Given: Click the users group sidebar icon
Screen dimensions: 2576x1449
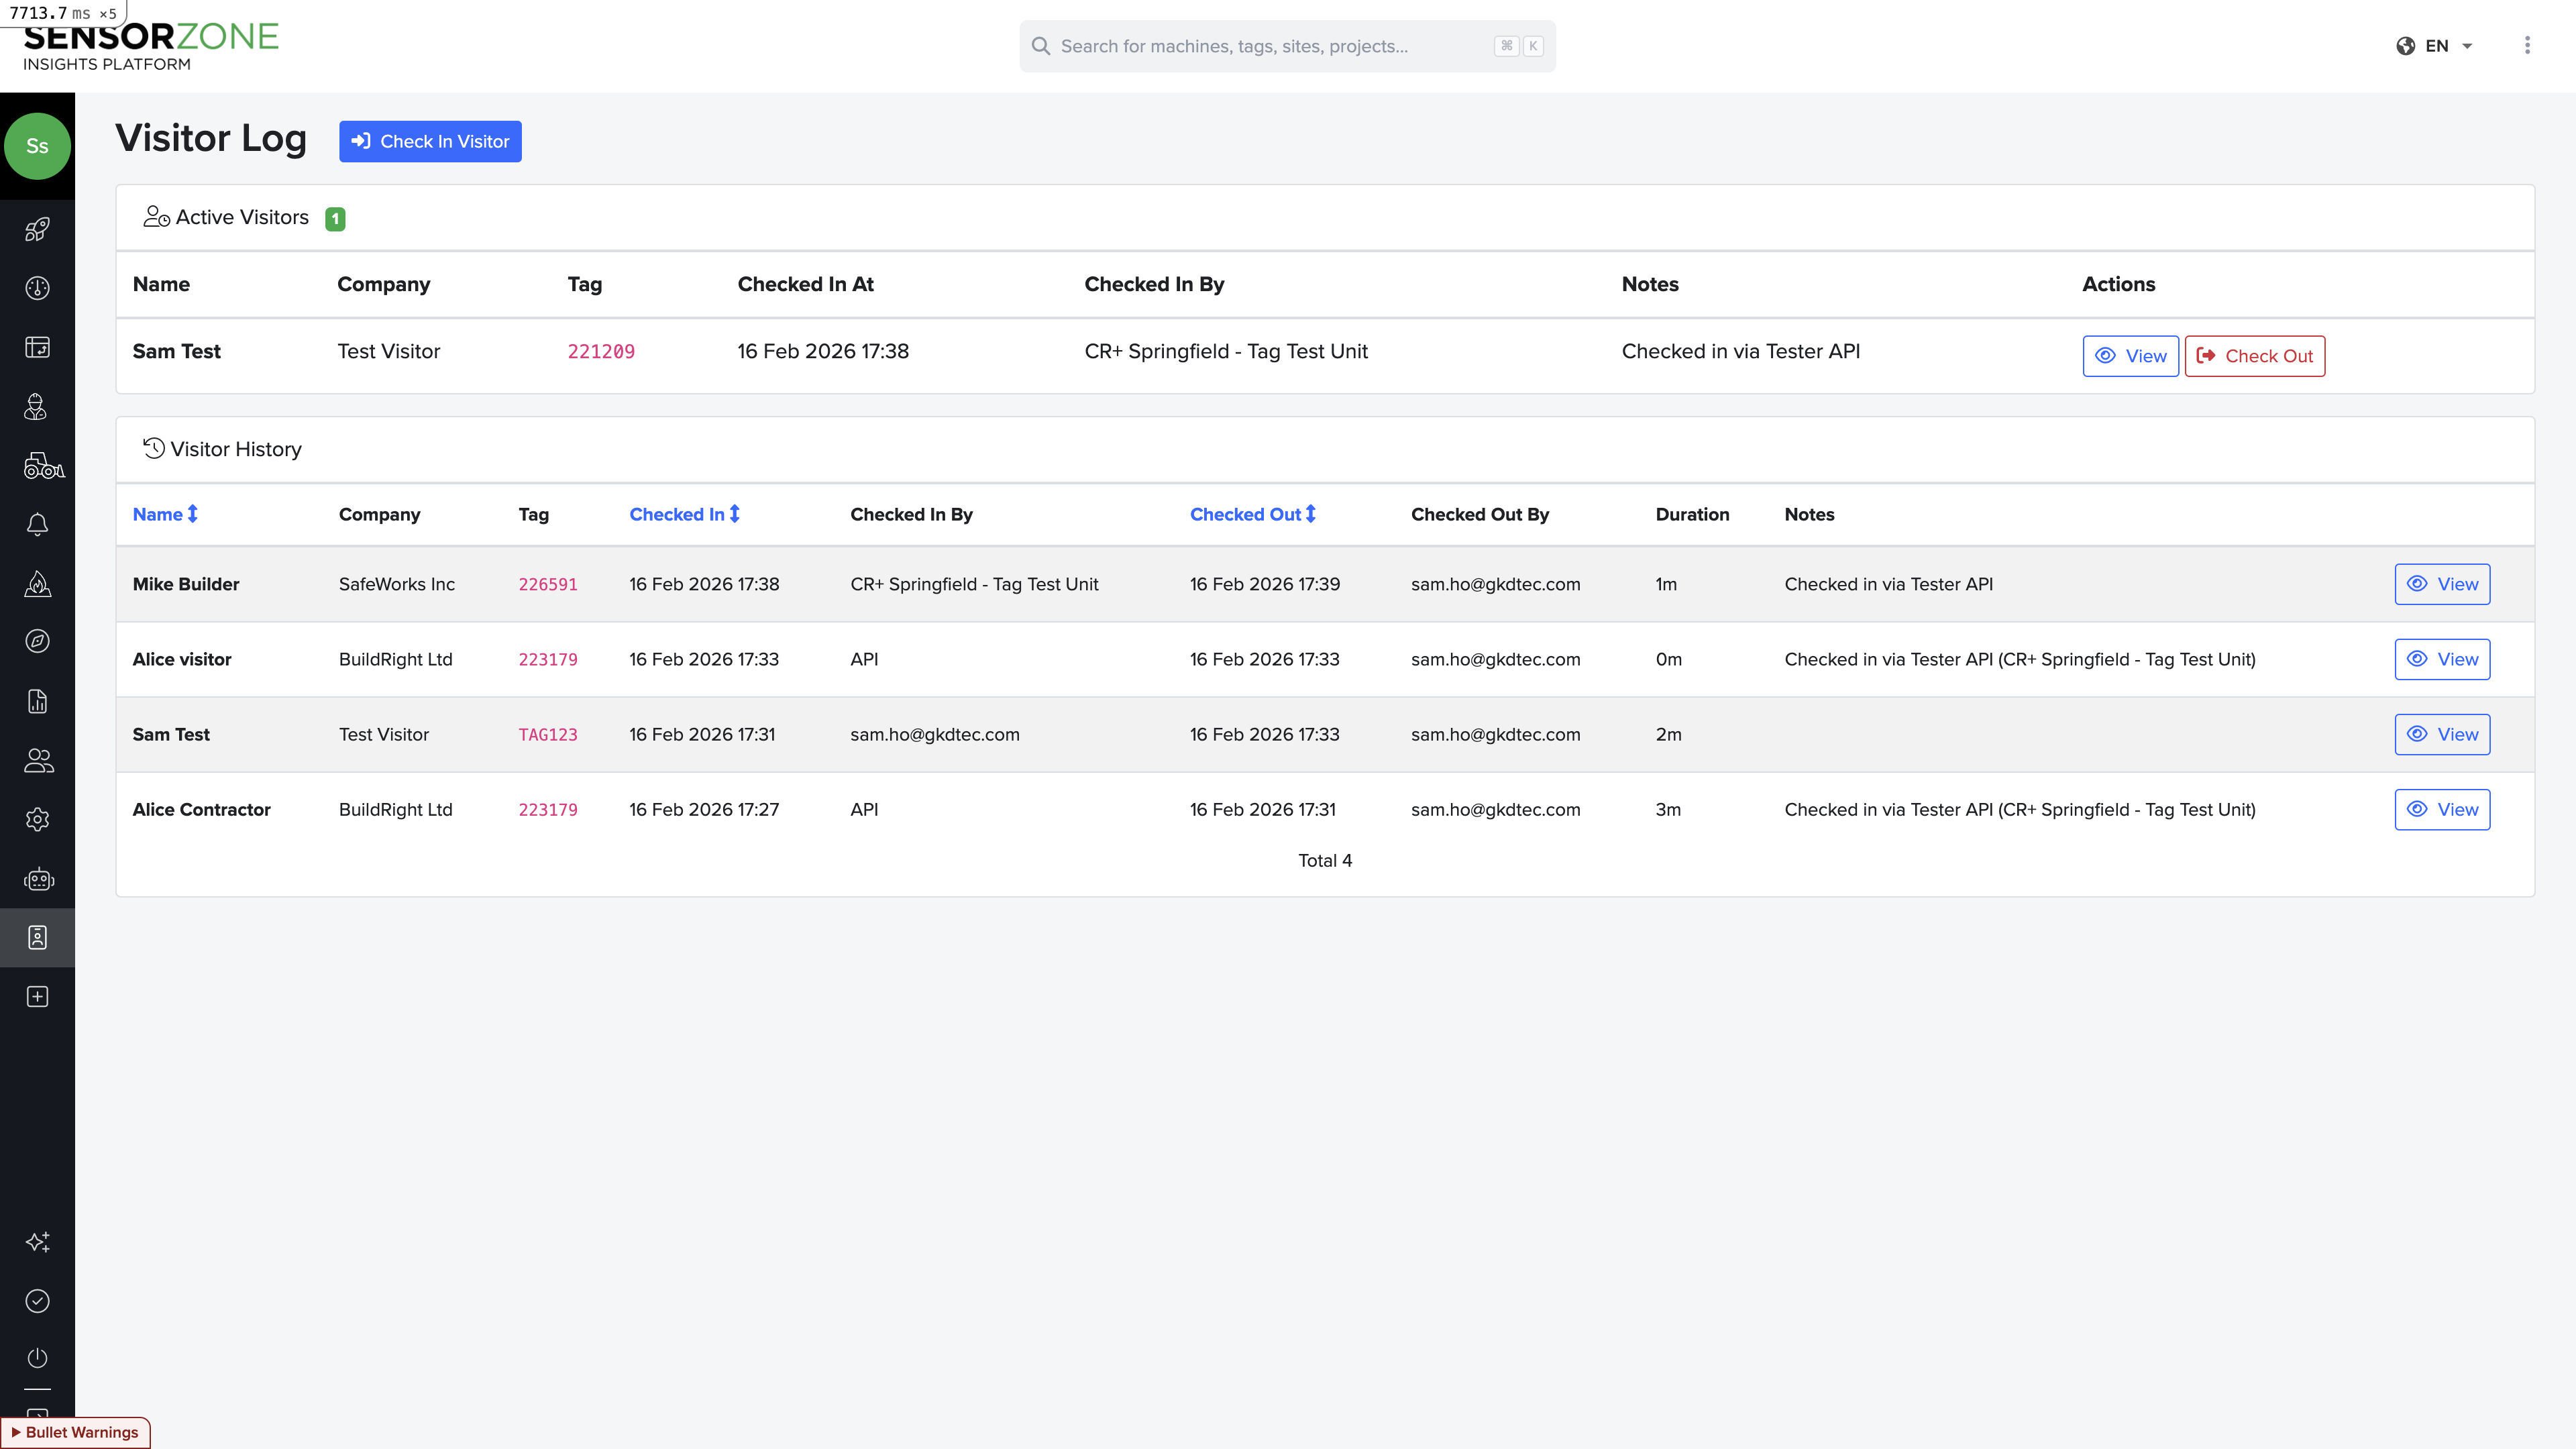Looking at the screenshot, I should (x=38, y=760).
